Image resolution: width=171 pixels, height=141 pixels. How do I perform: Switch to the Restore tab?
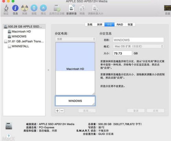(x=130, y=24)
